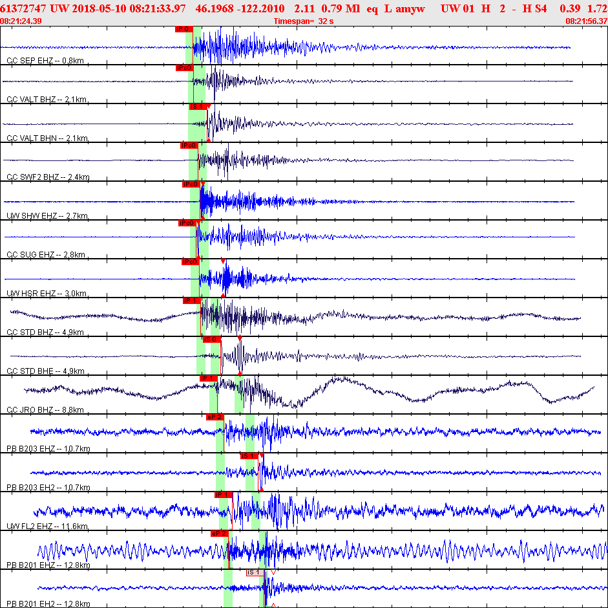
Task: Select the iS 1 pick flag on B203 EH2
Action: point(249,456)
